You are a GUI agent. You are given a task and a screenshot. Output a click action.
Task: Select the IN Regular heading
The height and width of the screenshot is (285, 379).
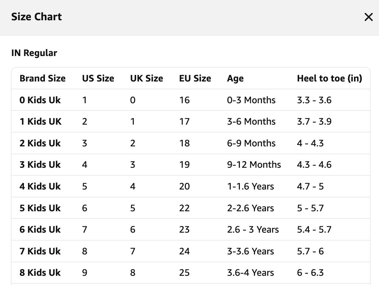click(34, 53)
